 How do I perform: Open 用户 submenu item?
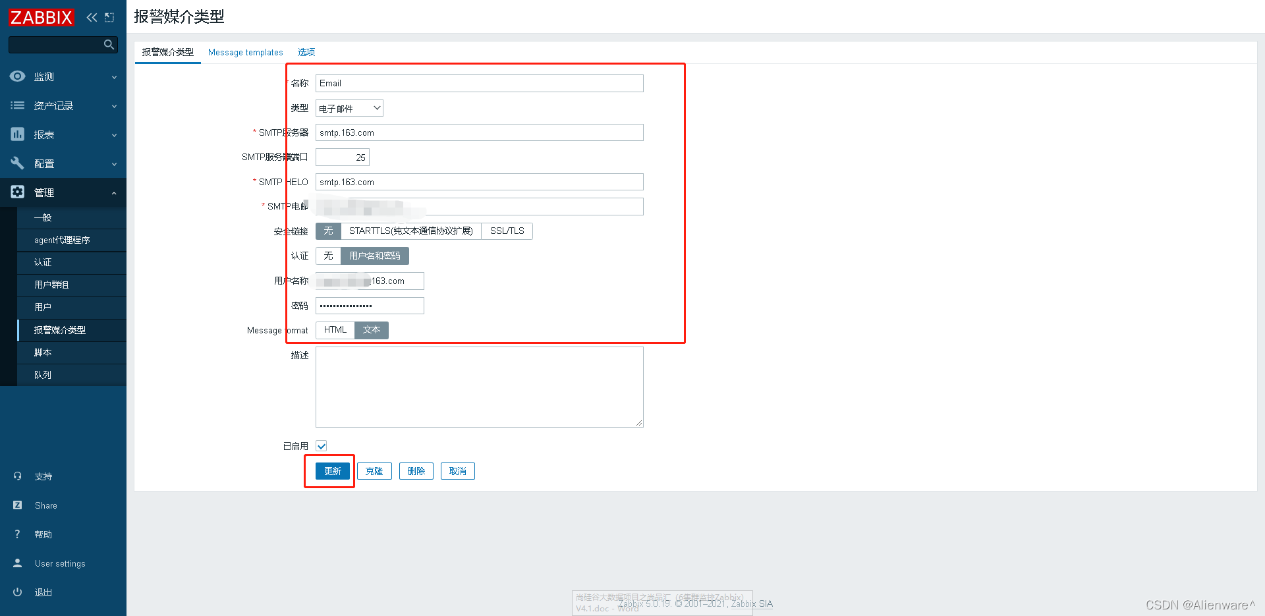72,308
